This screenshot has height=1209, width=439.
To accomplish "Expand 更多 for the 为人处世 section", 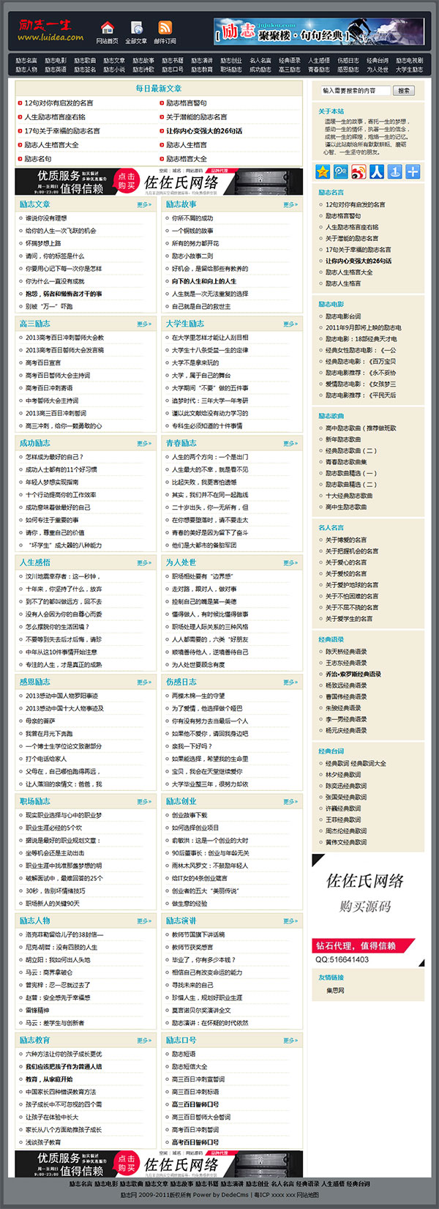I will coord(290,563).
